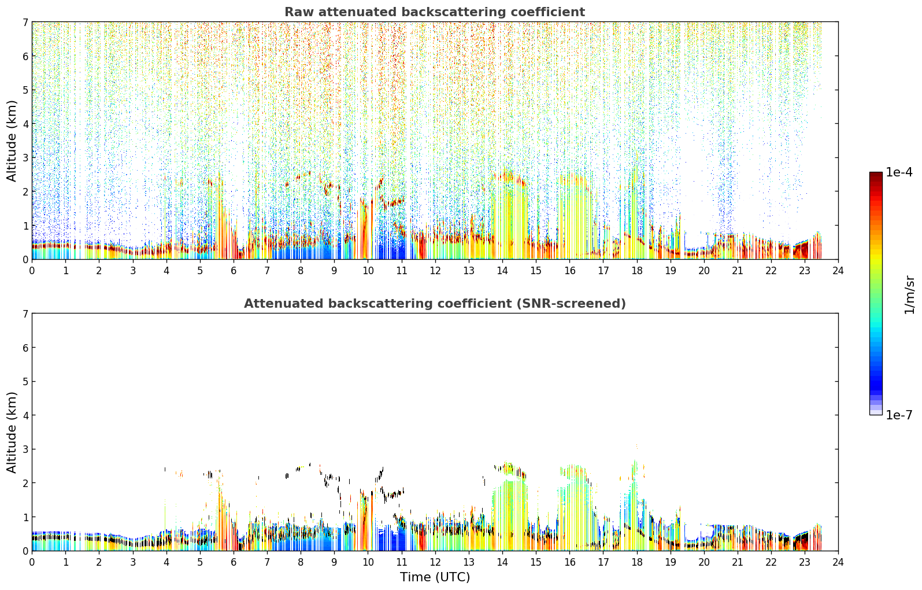
Task: Click the red top of the colorbar
Action: [876, 179]
